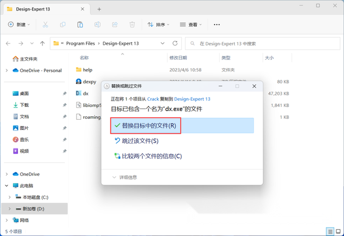Sort by the 名称 column header
The width and height of the screenshot is (344, 236).
84,58
